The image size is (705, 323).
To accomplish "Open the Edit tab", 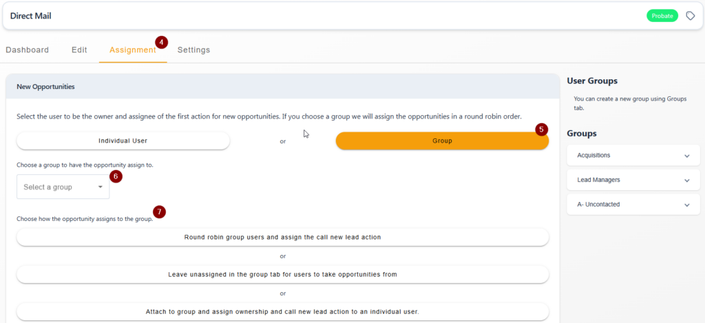I will (x=79, y=50).
